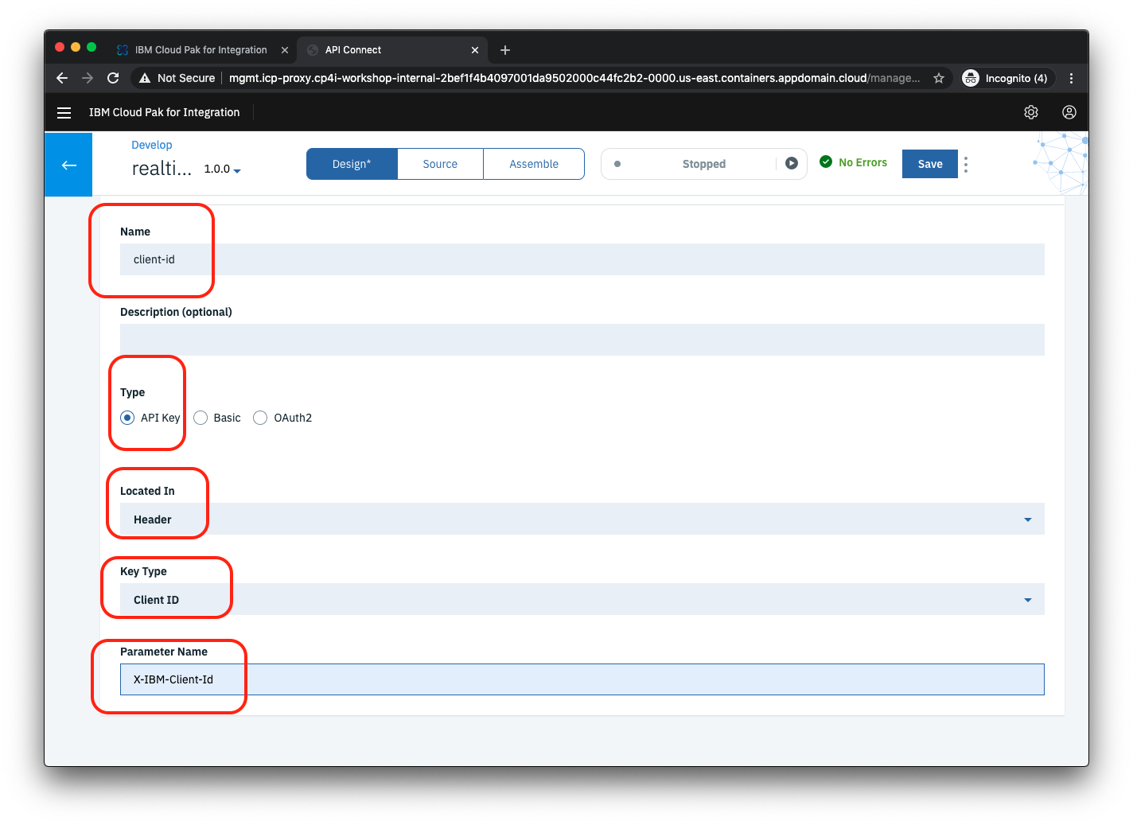Click the blue back arrow button
Image resolution: width=1133 pixels, height=825 pixels.
point(68,165)
